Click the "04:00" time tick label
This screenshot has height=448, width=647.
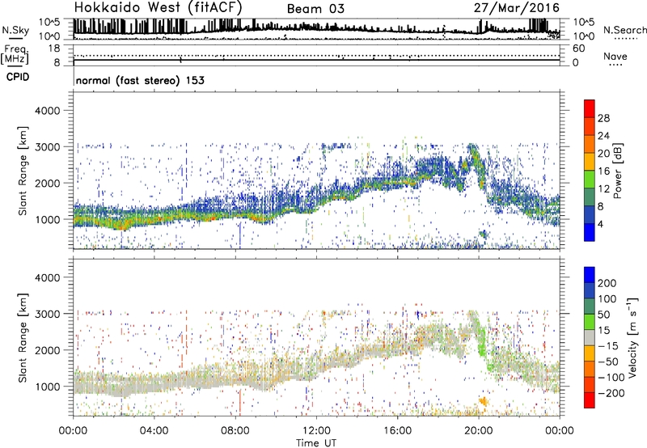pyautogui.click(x=154, y=431)
